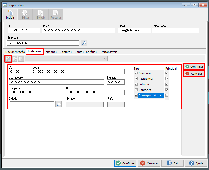Click bottom Cancelar button
The width and height of the screenshot is (209, 170).
click(x=149, y=163)
